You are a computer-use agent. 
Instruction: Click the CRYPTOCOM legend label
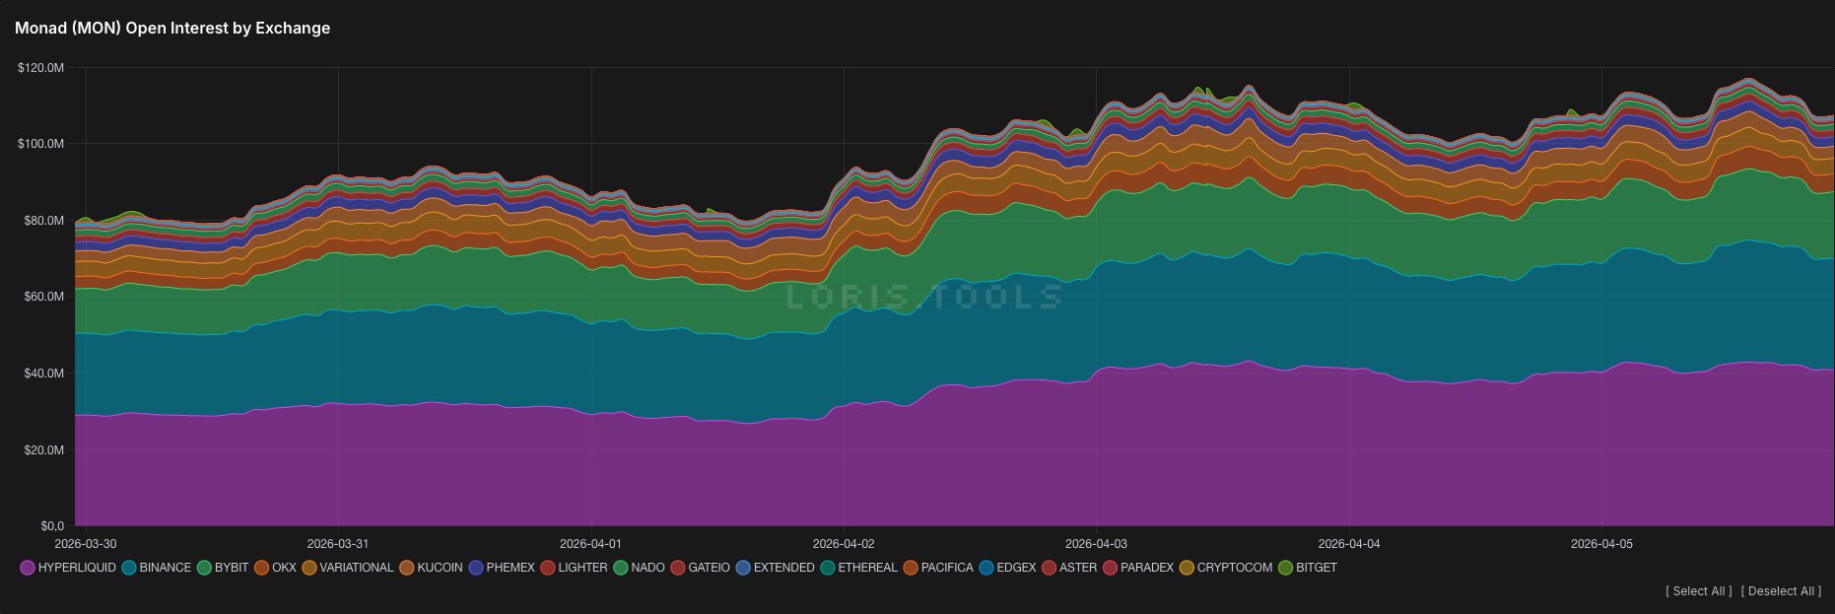tap(1234, 568)
